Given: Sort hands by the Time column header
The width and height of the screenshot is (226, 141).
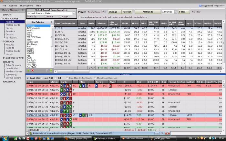Looking at the screenshot, I should pyautogui.click(x=38, y=82).
